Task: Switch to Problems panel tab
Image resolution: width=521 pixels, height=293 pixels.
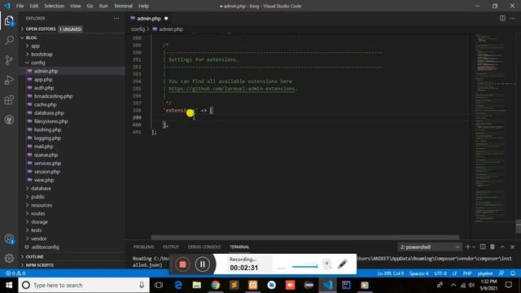Action: (143, 247)
